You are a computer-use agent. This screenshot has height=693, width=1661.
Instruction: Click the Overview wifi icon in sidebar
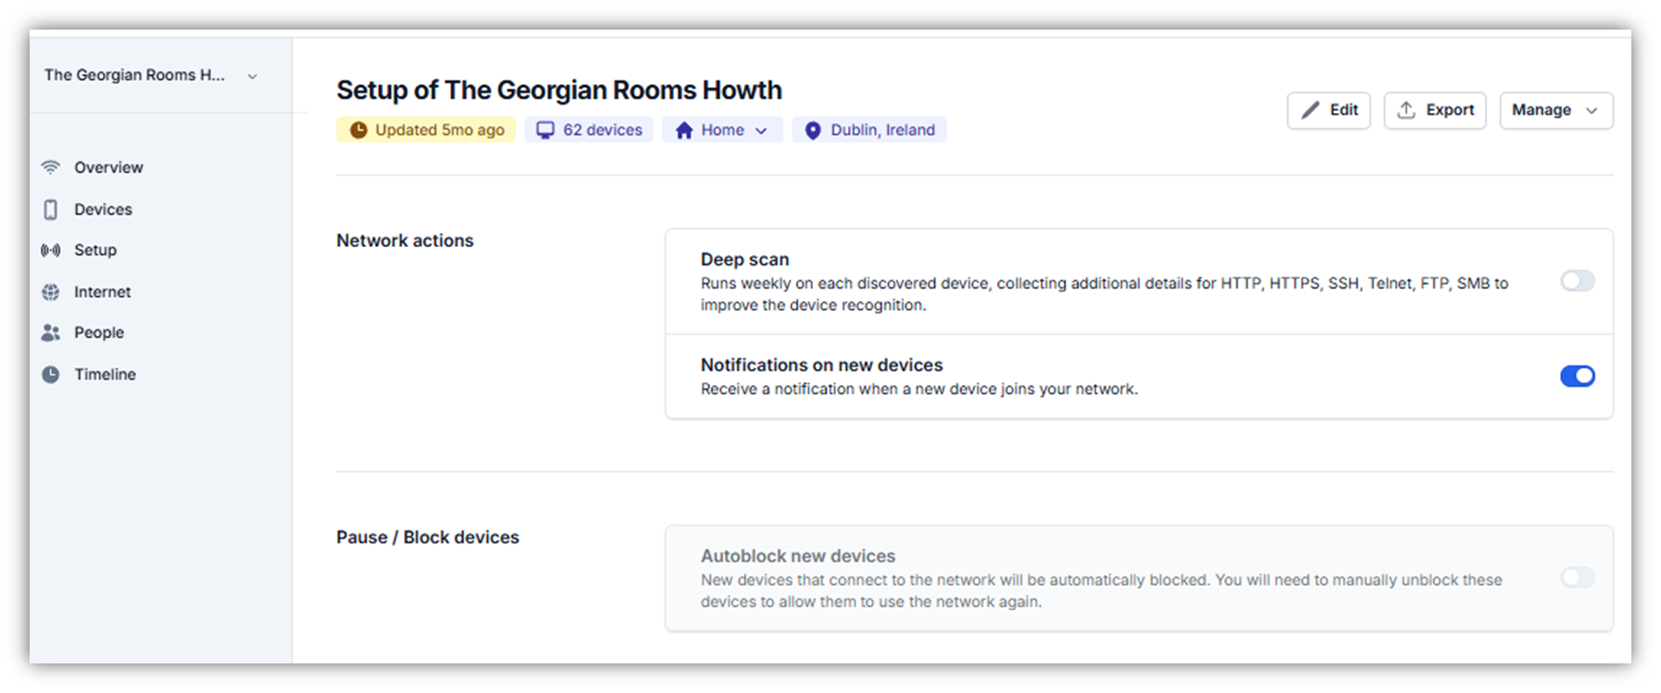pyautogui.click(x=51, y=167)
